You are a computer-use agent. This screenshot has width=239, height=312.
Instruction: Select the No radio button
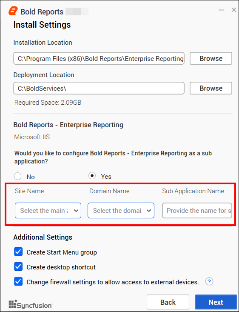pyautogui.click(x=18, y=176)
